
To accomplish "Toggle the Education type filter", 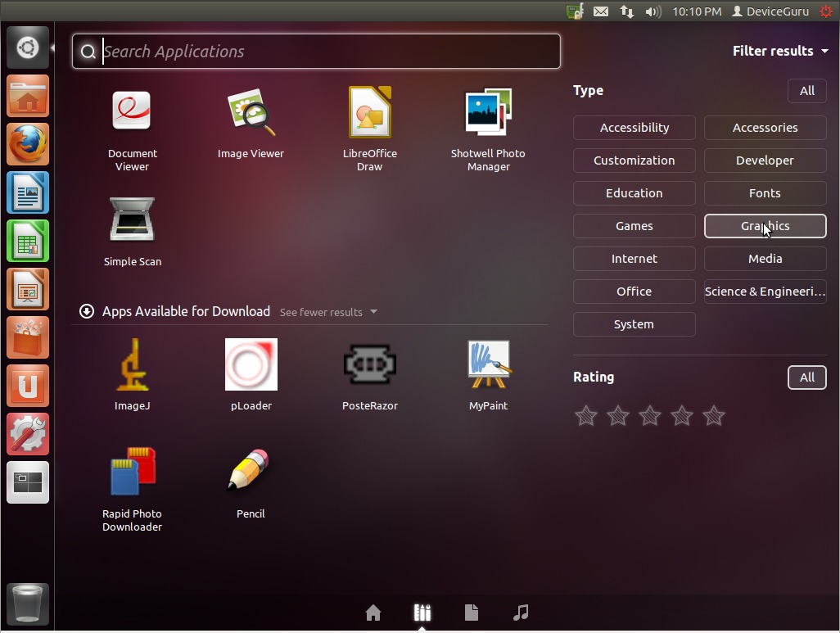I will (635, 193).
